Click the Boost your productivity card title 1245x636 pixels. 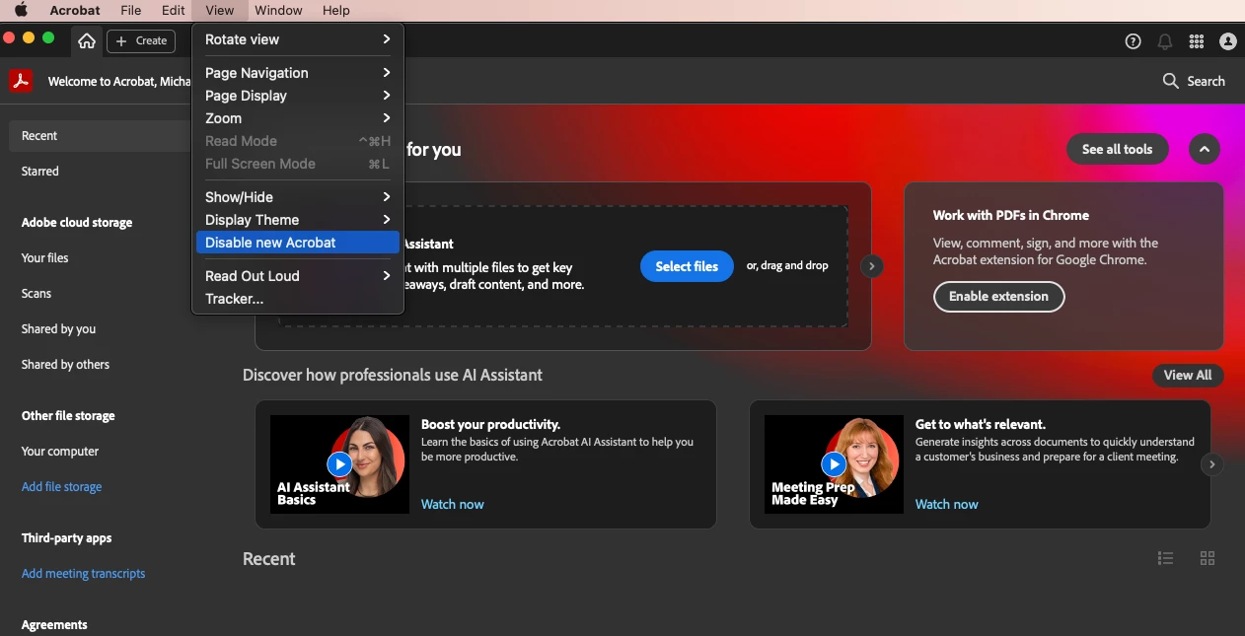(490, 424)
